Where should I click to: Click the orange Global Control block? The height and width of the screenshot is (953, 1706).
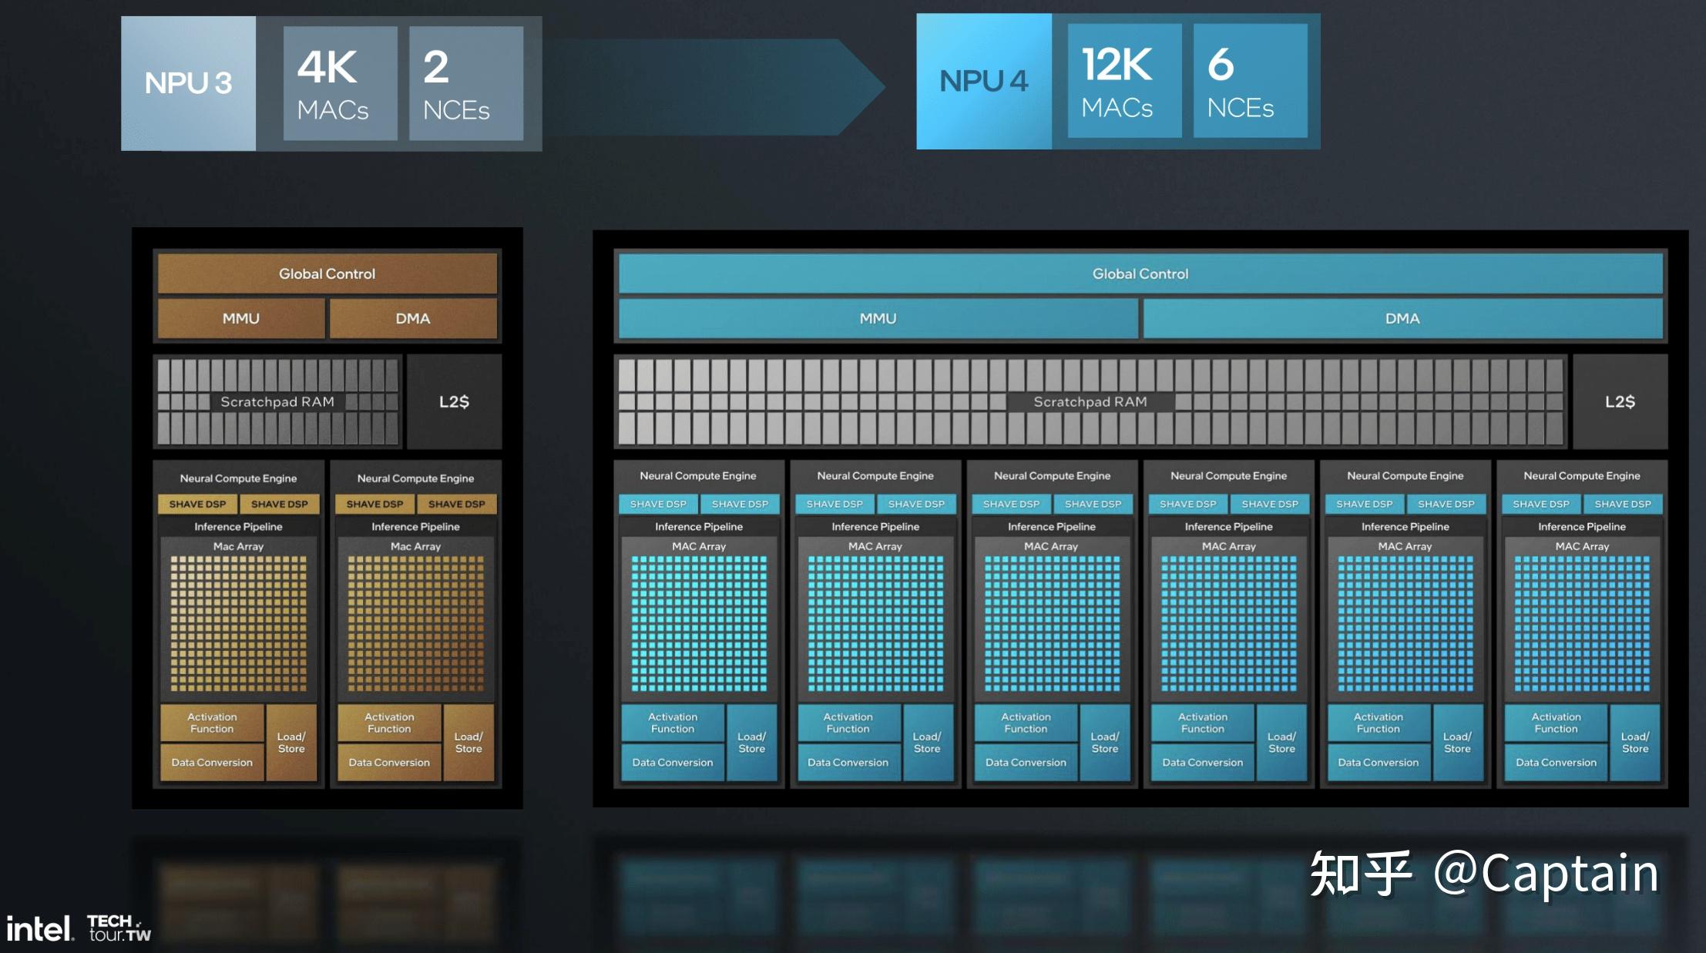[327, 273]
